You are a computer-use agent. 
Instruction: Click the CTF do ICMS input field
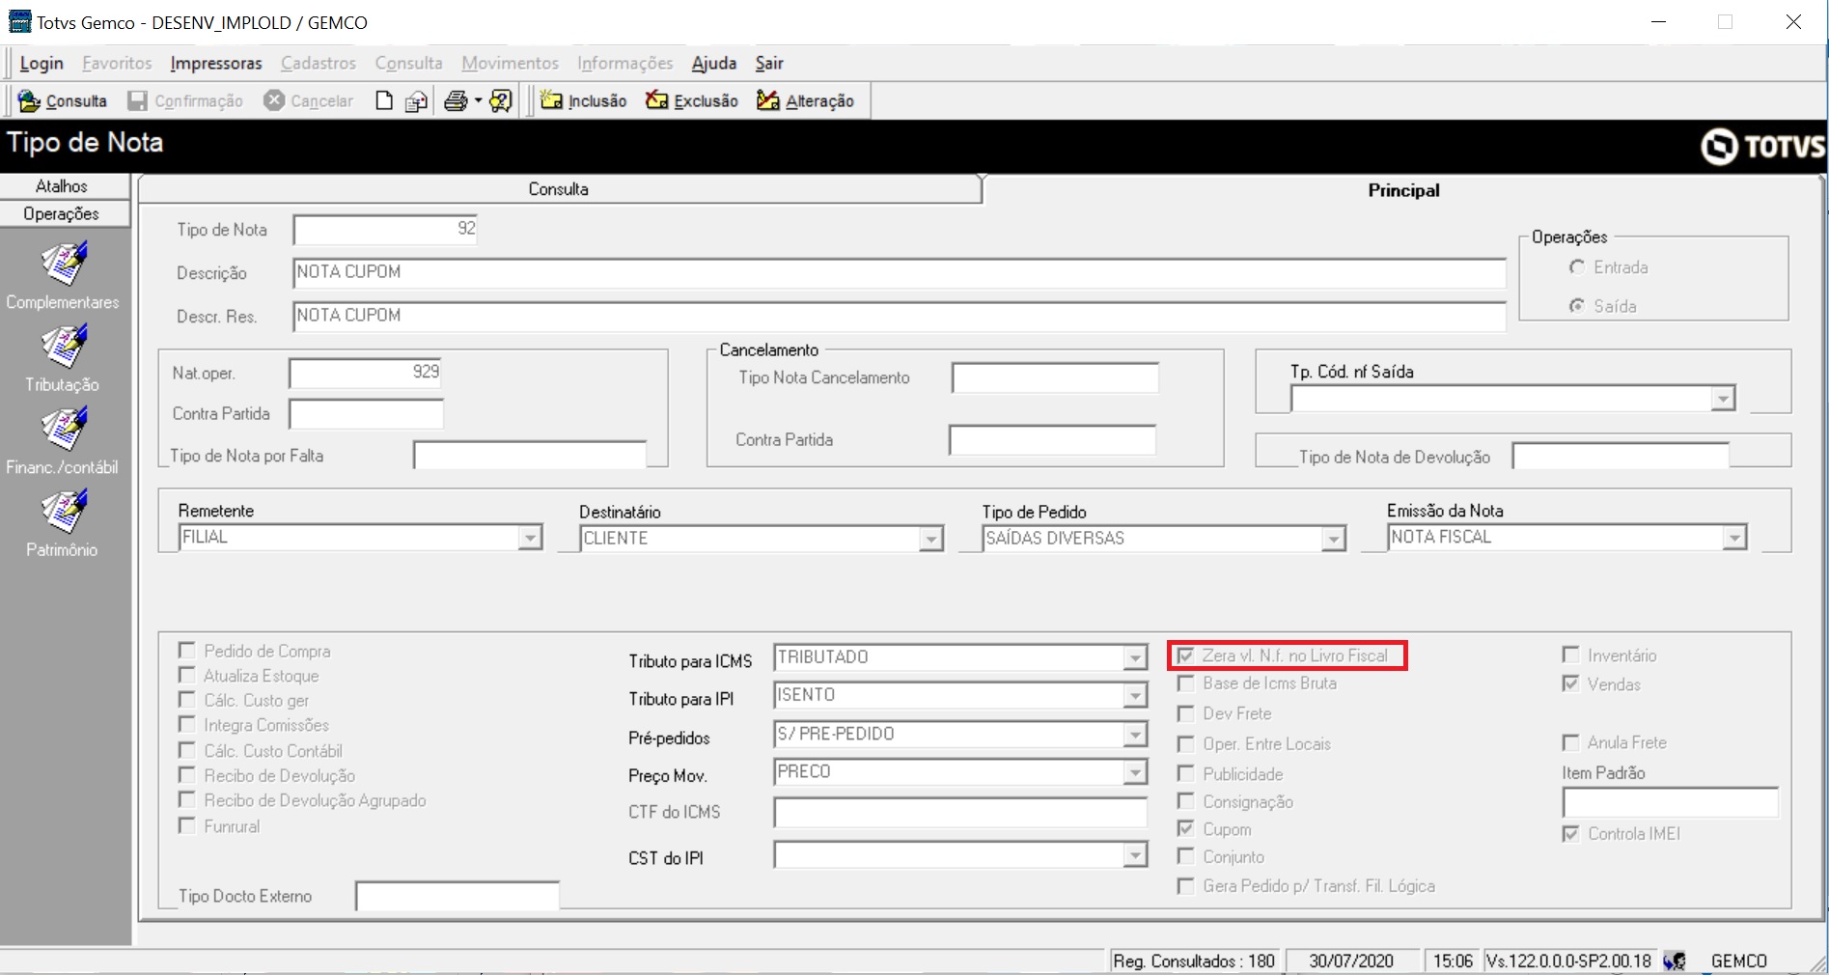tap(960, 813)
